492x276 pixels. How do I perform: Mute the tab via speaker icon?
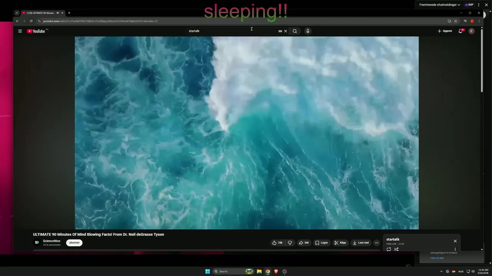point(57,13)
